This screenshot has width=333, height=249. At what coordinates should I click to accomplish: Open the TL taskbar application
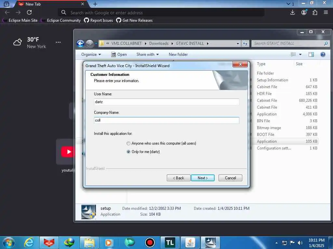pyautogui.click(x=170, y=243)
